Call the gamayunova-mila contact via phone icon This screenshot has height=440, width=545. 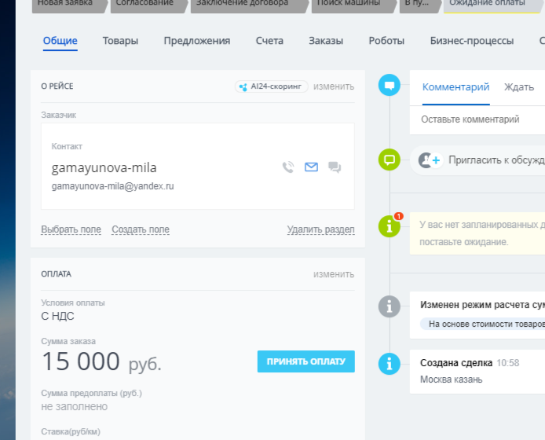pyautogui.click(x=288, y=167)
